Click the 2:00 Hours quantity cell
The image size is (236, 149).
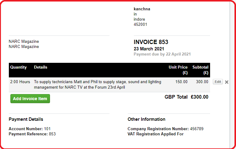tap(20, 82)
